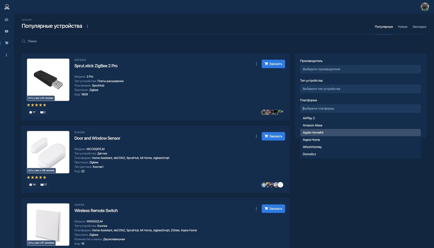Click the AQARA manufacturer label

coord(79,205)
